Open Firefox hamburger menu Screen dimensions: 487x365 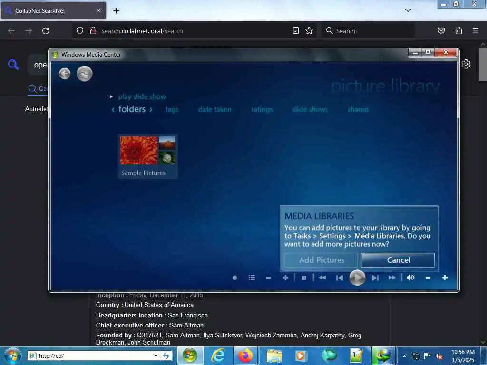tap(476, 30)
